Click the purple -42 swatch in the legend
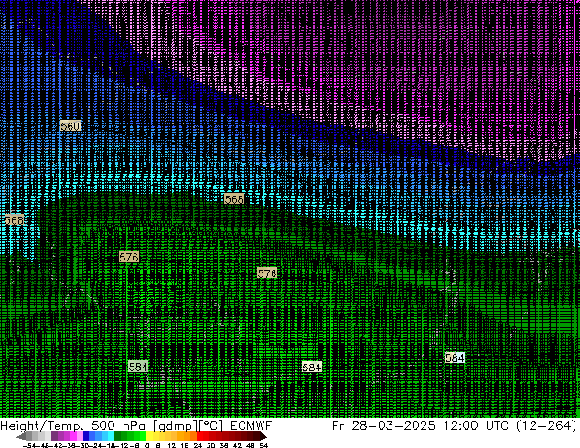 pos(54,436)
